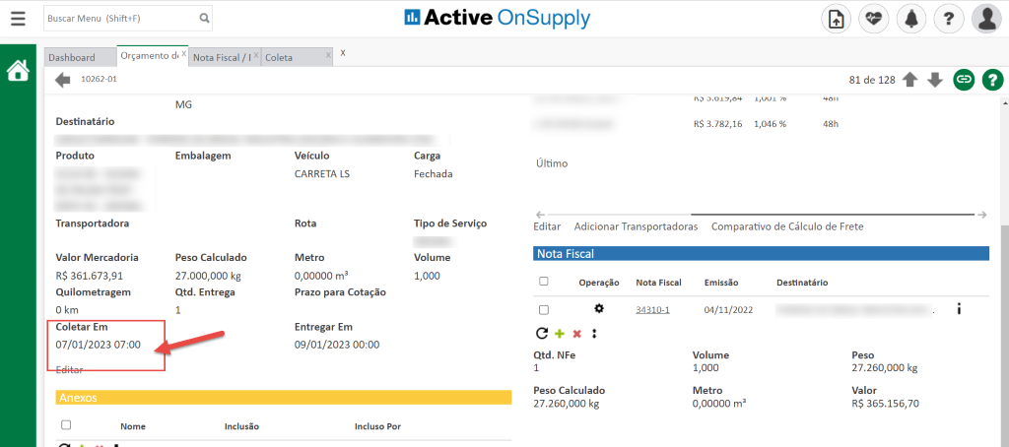1009x447 pixels.
Task: Click the Nota Fiscal section header
Action: coord(761,253)
